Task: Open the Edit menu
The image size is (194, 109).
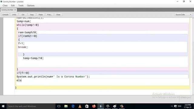Action: [x=13, y=5]
